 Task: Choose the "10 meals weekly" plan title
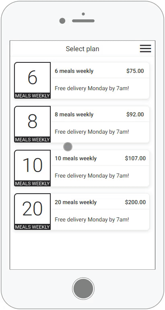[76, 158]
